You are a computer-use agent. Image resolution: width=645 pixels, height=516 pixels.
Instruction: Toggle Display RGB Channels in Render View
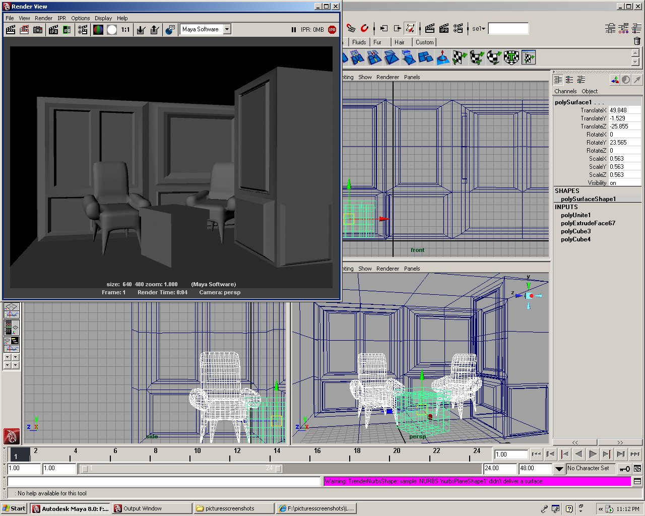click(98, 30)
